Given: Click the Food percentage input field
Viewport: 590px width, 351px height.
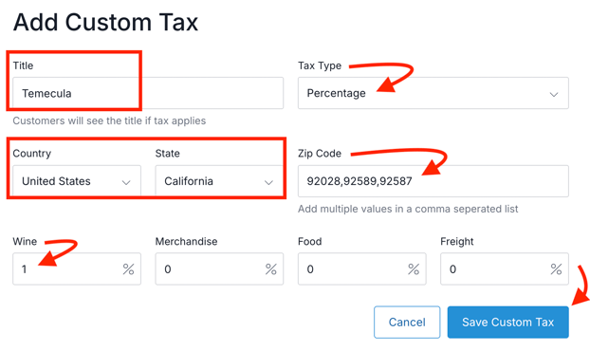Looking at the screenshot, I should [x=362, y=268].
